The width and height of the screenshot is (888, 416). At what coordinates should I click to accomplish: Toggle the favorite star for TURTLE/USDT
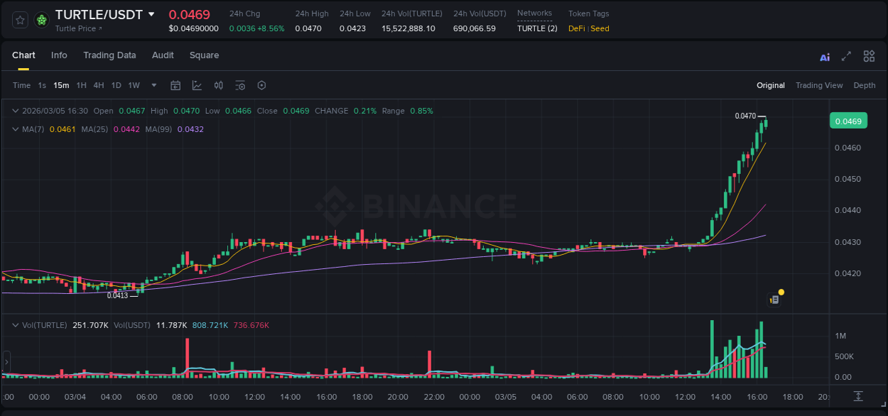(18, 20)
